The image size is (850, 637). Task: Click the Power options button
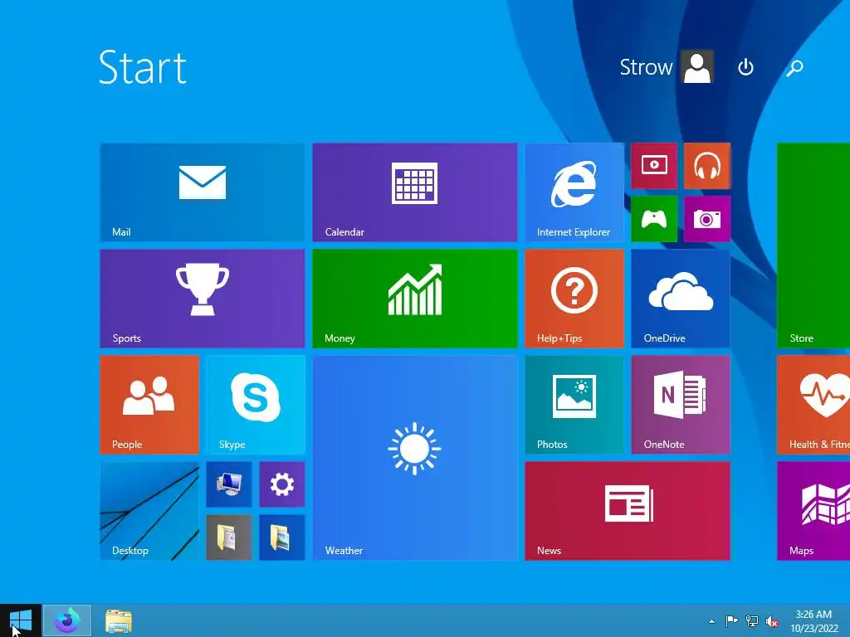745,67
